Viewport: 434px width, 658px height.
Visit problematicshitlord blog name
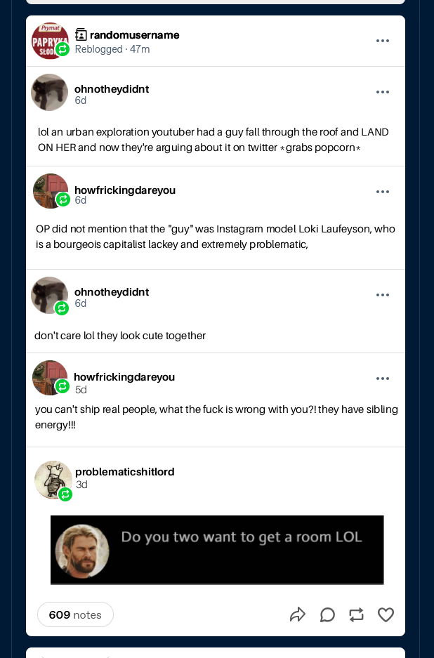point(125,472)
